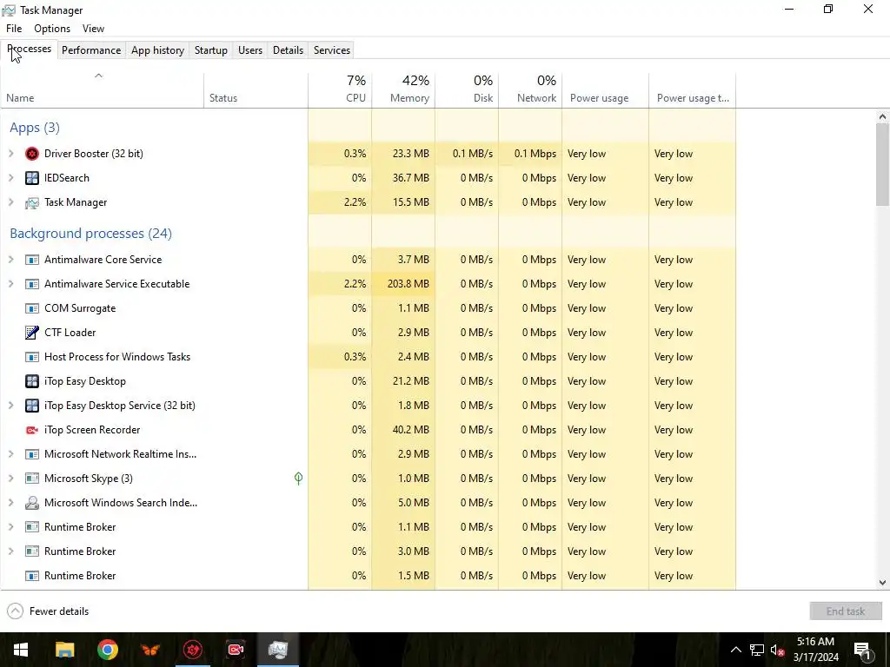Click the 'Background processes (24)' heading
The image size is (890, 667).
tap(90, 234)
